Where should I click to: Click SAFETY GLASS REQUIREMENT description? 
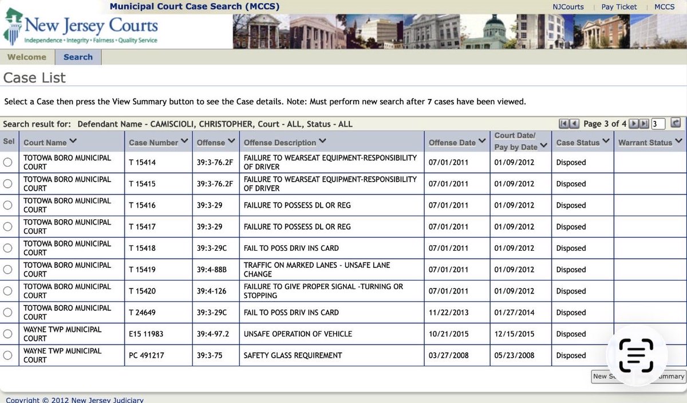pyautogui.click(x=293, y=355)
